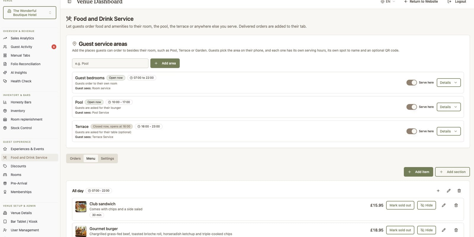Viewport: 474px width, 237px height.
Task: Open the EN language dropdown
Action: pos(388,1)
